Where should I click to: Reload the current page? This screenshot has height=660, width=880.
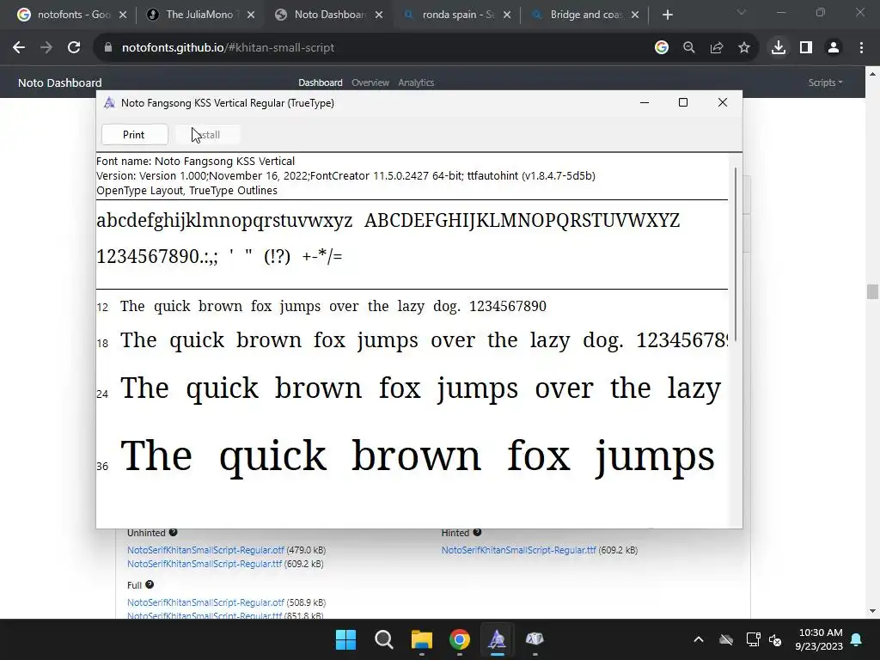(x=74, y=48)
